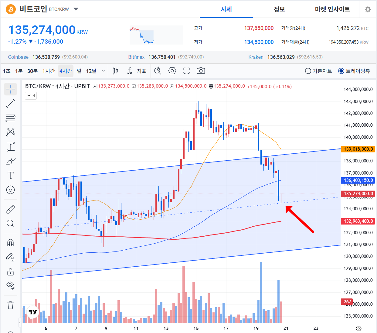Image resolution: width=377 pixels, height=333 pixels.
Task: Click the 135,274,000 current price label on axis
Action: pyautogui.click(x=358, y=194)
